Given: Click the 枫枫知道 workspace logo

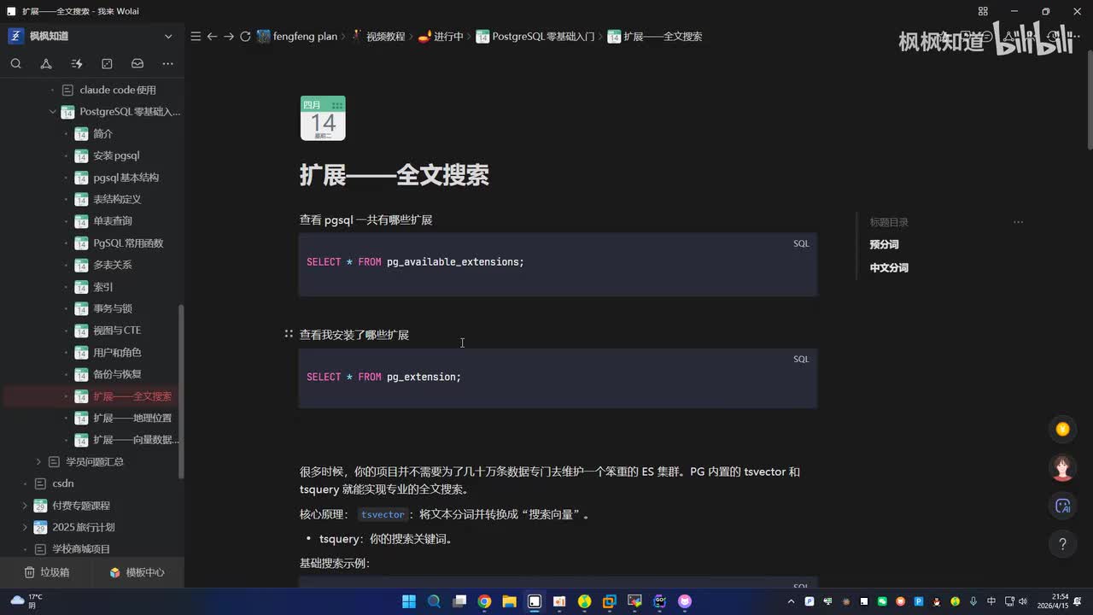Looking at the screenshot, I should (15, 36).
